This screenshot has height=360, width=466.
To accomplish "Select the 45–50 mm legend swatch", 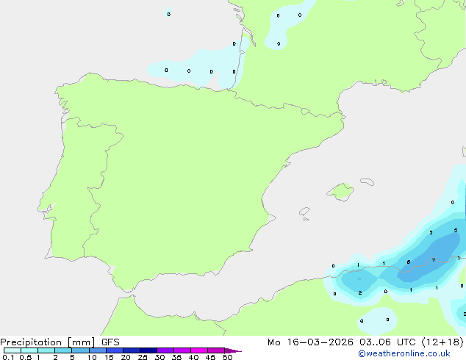I will click(x=216, y=350).
